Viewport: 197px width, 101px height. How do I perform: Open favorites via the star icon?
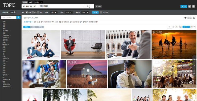pos(194,7)
